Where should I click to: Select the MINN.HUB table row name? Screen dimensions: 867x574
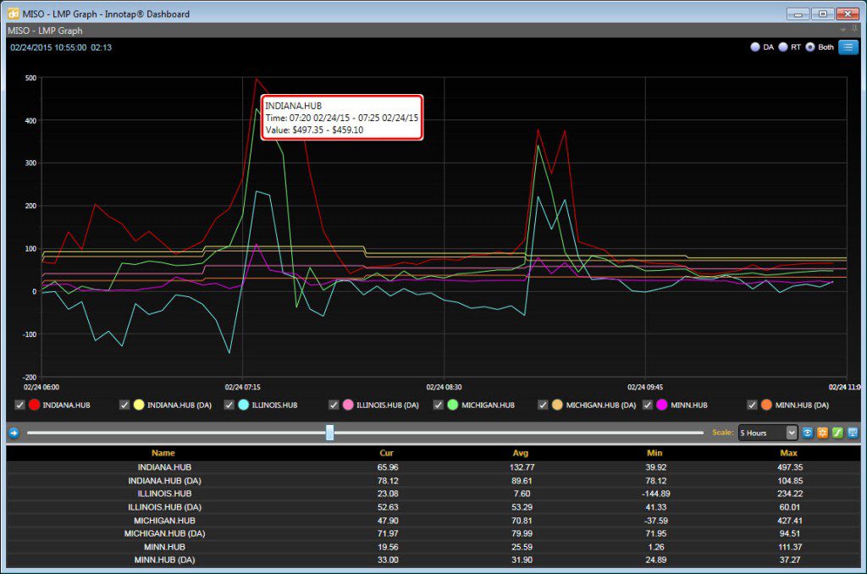tap(164, 547)
